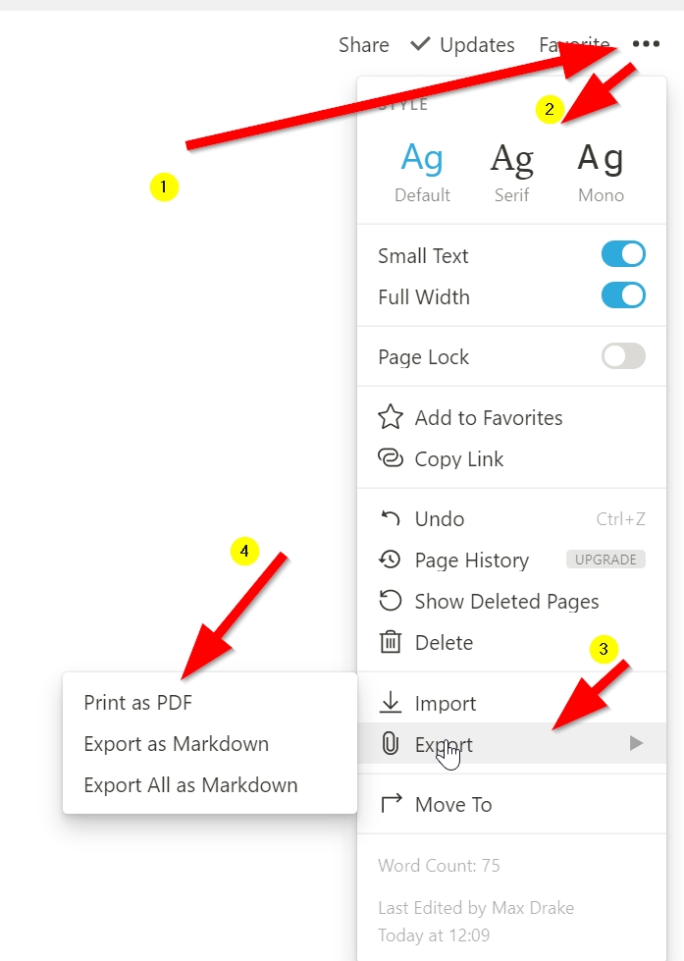Choose Export as Markdown
684x961 pixels.
pyautogui.click(x=177, y=744)
